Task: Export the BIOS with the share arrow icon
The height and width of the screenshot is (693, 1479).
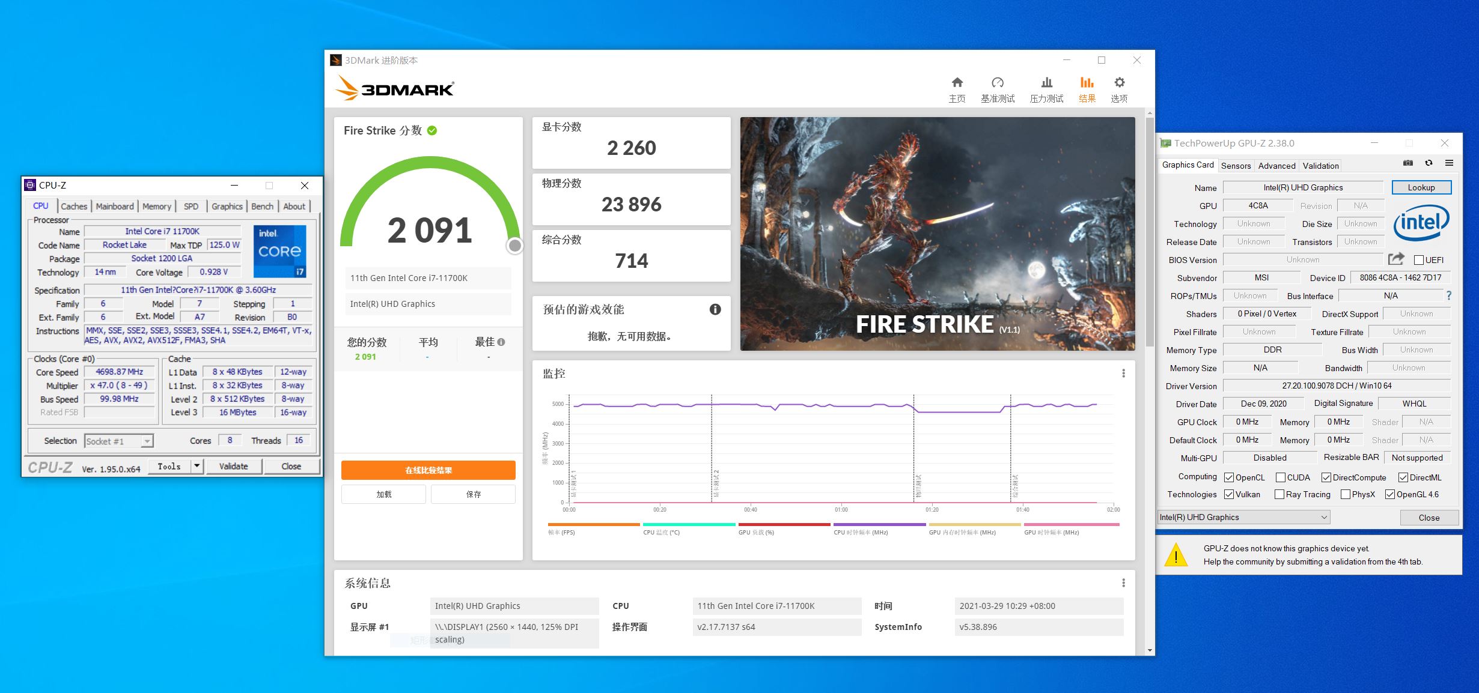Action: [1395, 258]
